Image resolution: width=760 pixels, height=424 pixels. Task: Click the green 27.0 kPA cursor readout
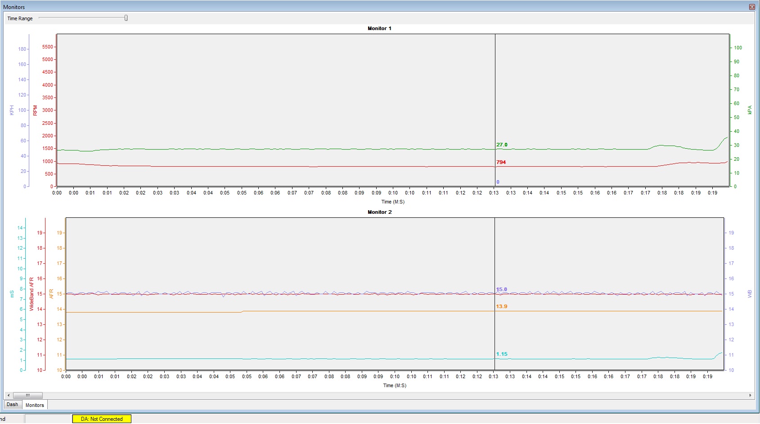click(x=502, y=145)
